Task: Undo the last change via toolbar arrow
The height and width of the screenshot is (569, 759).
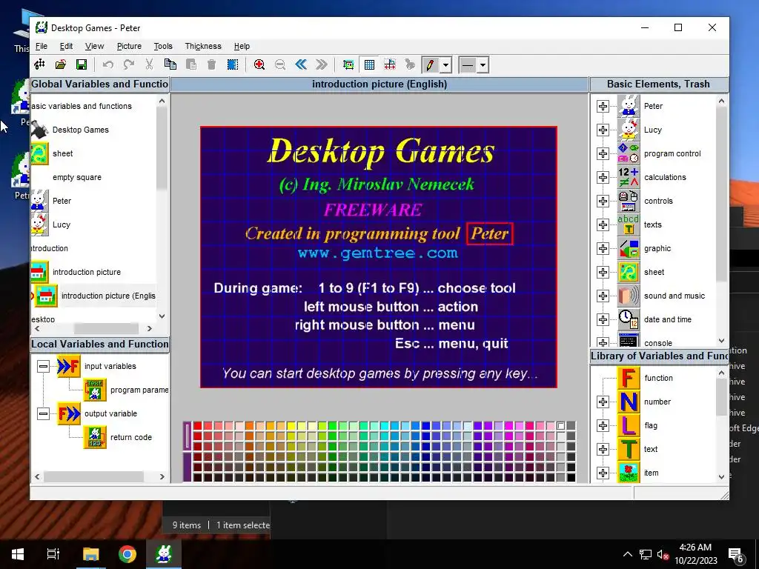Action: [107, 64]
